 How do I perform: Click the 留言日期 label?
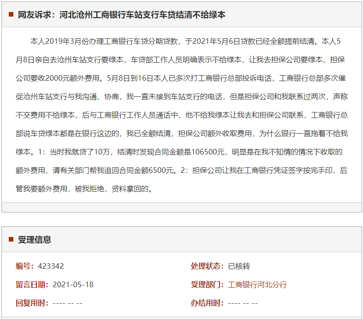tap(32, 284)
